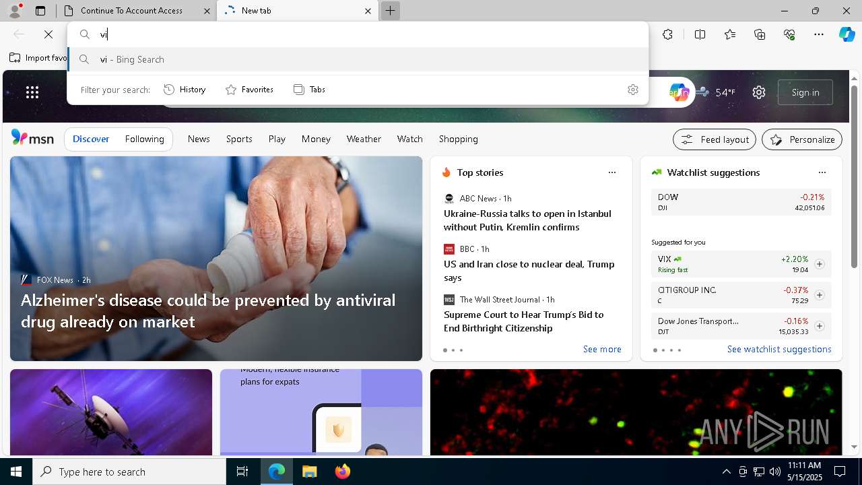
Task: Select the Discover feed tab
Action: point(91,139)
